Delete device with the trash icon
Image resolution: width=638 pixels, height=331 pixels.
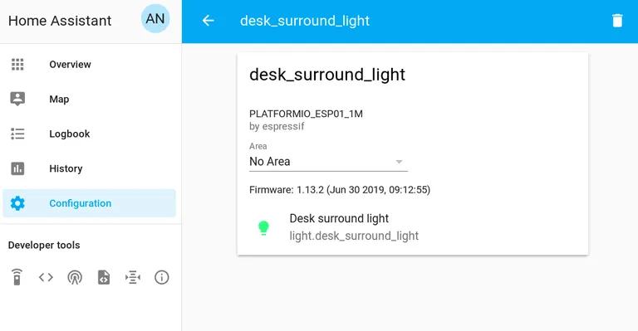[617, 20]
